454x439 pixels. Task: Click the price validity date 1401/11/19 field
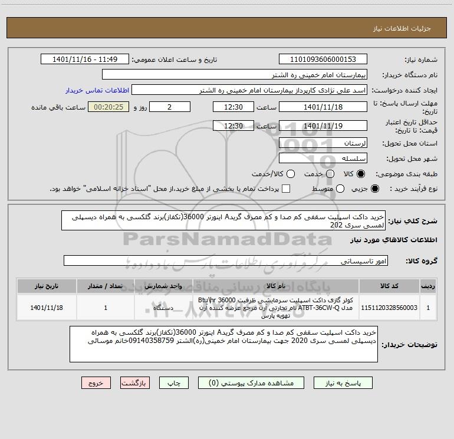pos(323,126)
